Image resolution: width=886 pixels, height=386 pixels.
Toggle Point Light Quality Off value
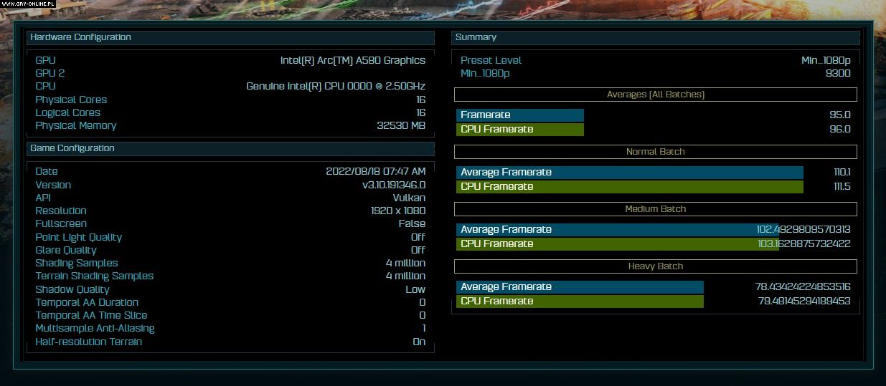coord(418,237)
